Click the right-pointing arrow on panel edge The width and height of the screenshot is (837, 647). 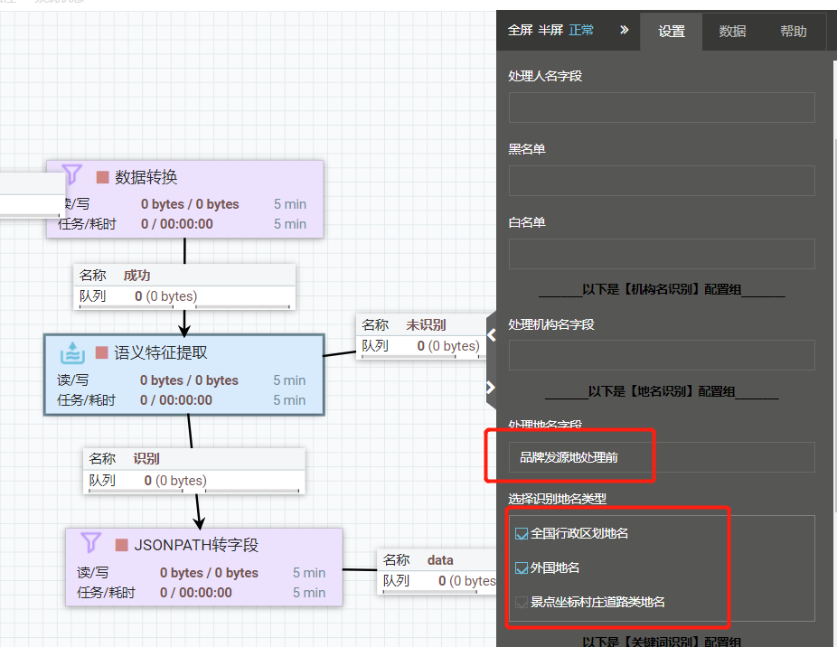tap(491, 388)
